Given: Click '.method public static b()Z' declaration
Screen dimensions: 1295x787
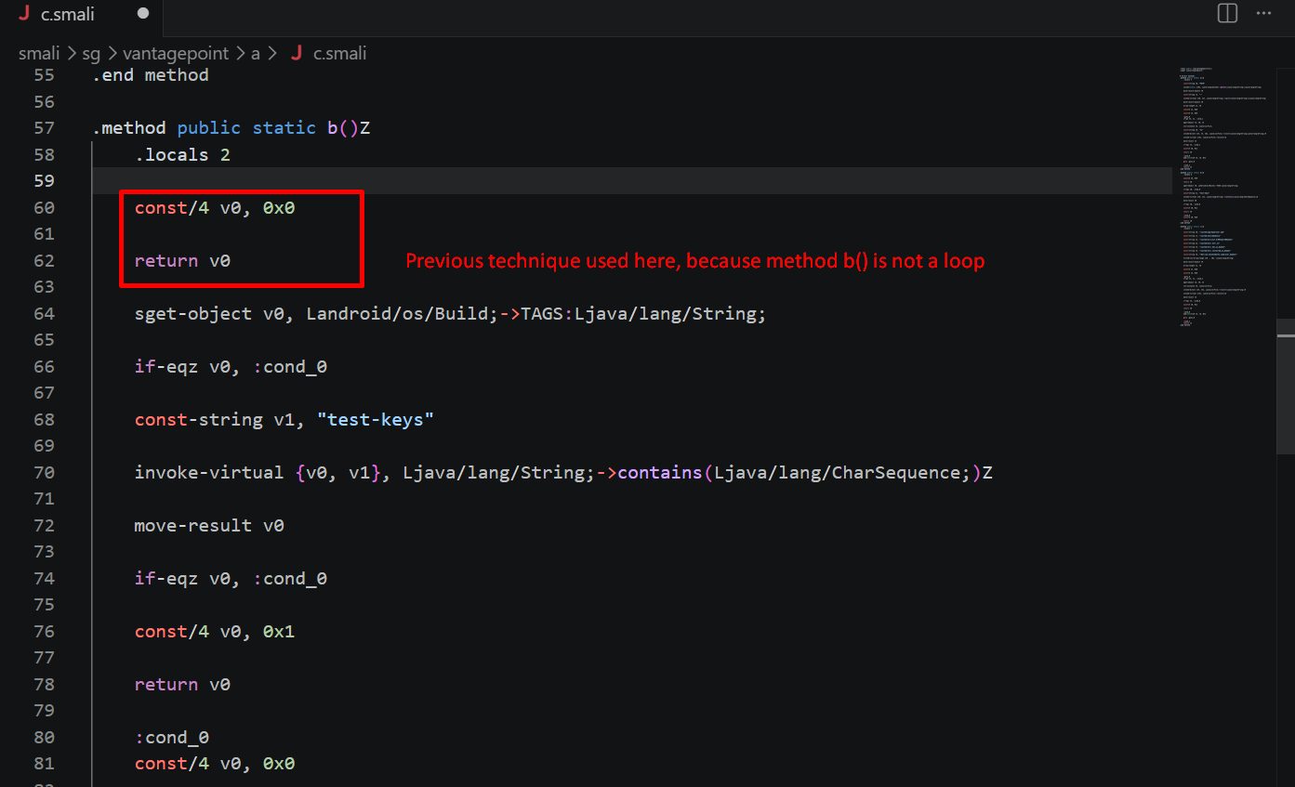Looking at the screenshot, I should tap(231, 128).
